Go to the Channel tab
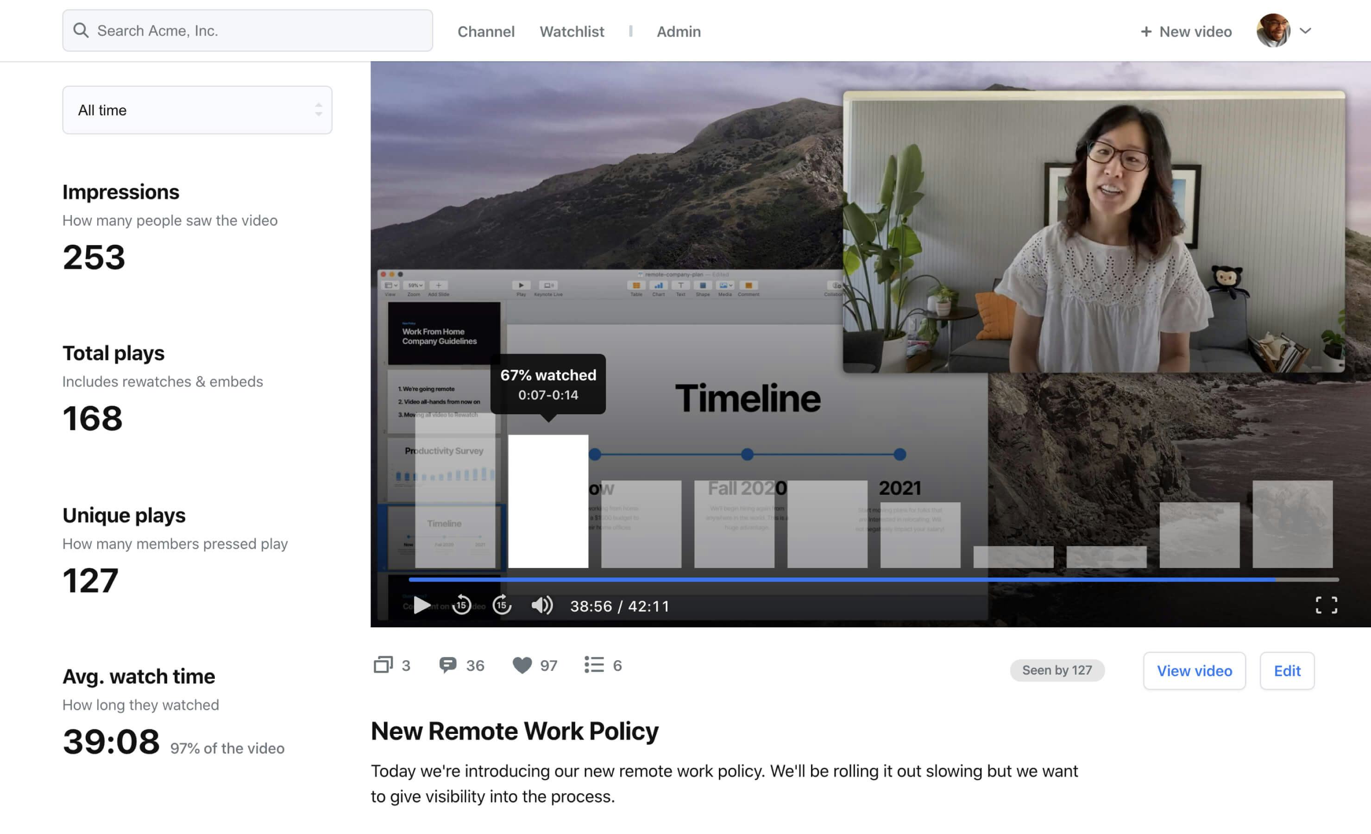The image size is (1371, 834). [486, 32]
